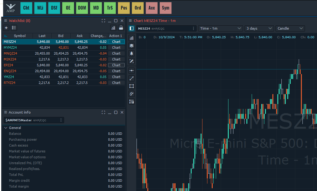The height and width of the screenshot is (191, 317).
Task: Toggle the Watchlist lock icon
Action: point(121,28)
